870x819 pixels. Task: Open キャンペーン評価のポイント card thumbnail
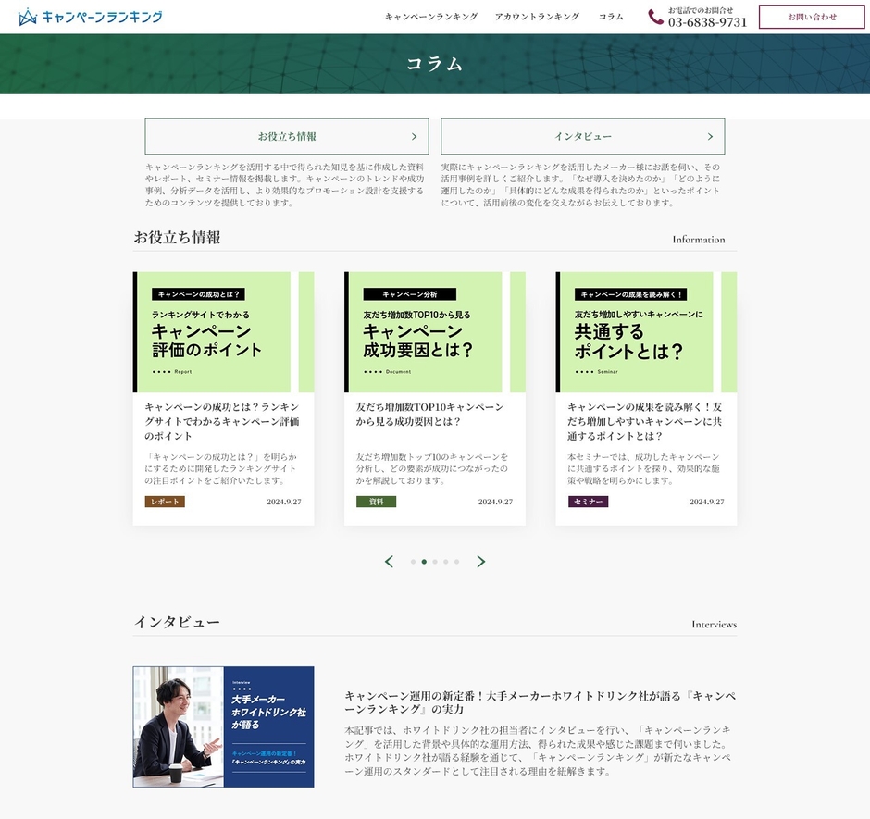[223, 332]
